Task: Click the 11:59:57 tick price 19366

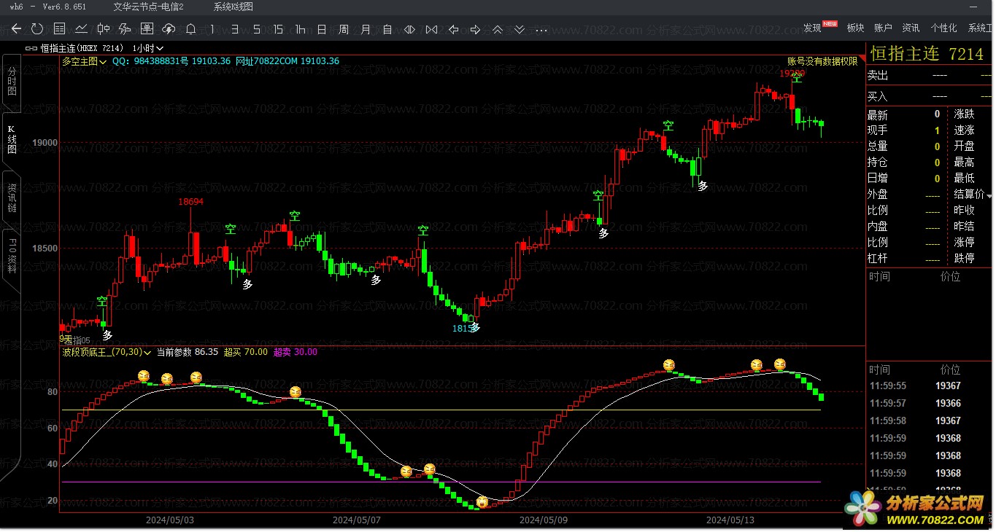Action: pos(948,403)
